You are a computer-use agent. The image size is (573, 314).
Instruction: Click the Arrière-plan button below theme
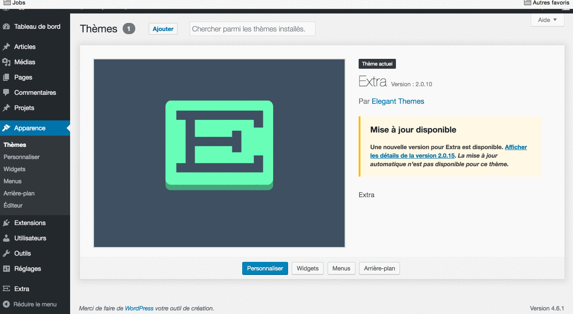click(379, 268)
